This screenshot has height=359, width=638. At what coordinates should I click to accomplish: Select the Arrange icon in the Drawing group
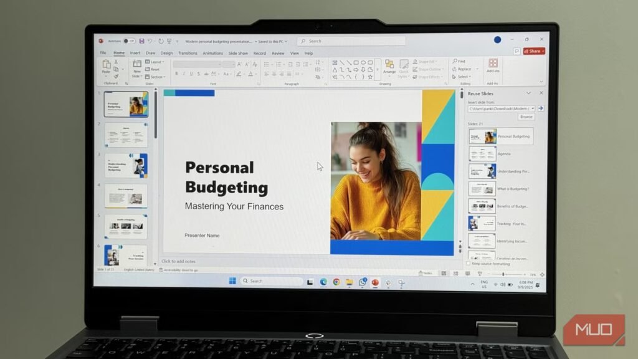click(x=389, y=65)
